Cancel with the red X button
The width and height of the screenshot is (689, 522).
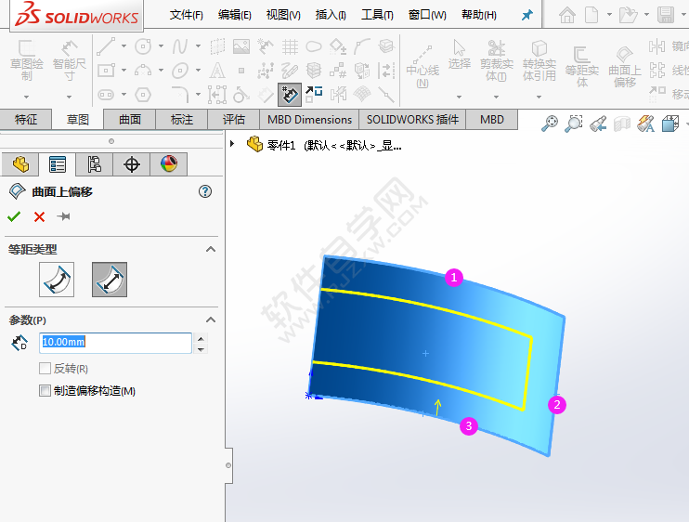[40, 216]
